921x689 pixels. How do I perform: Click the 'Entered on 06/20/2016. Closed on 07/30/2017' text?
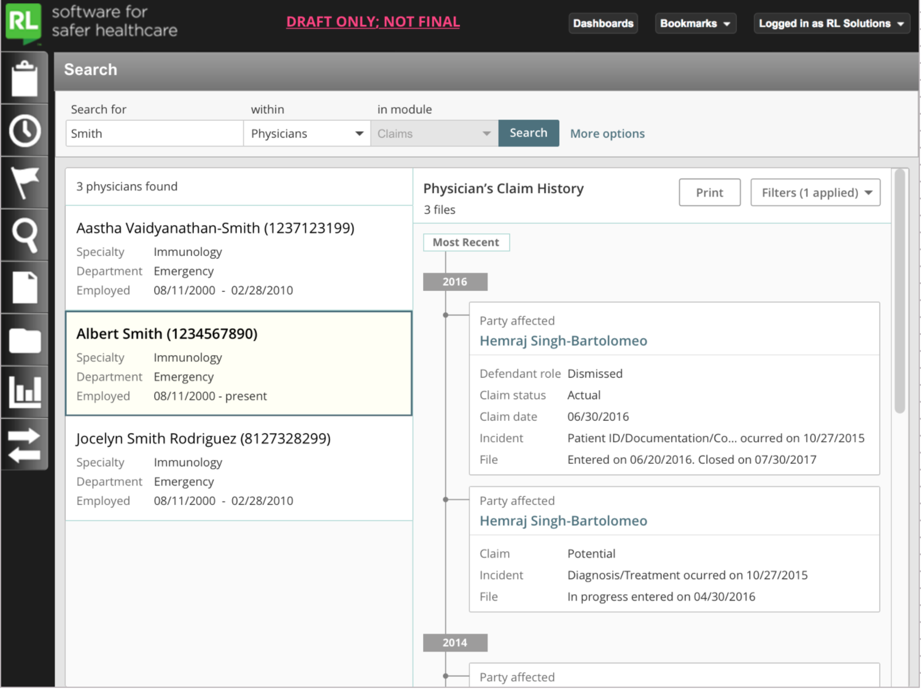click(x=692, y=460)
